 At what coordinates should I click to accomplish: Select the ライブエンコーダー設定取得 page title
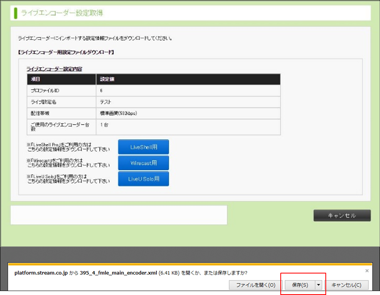62,13
